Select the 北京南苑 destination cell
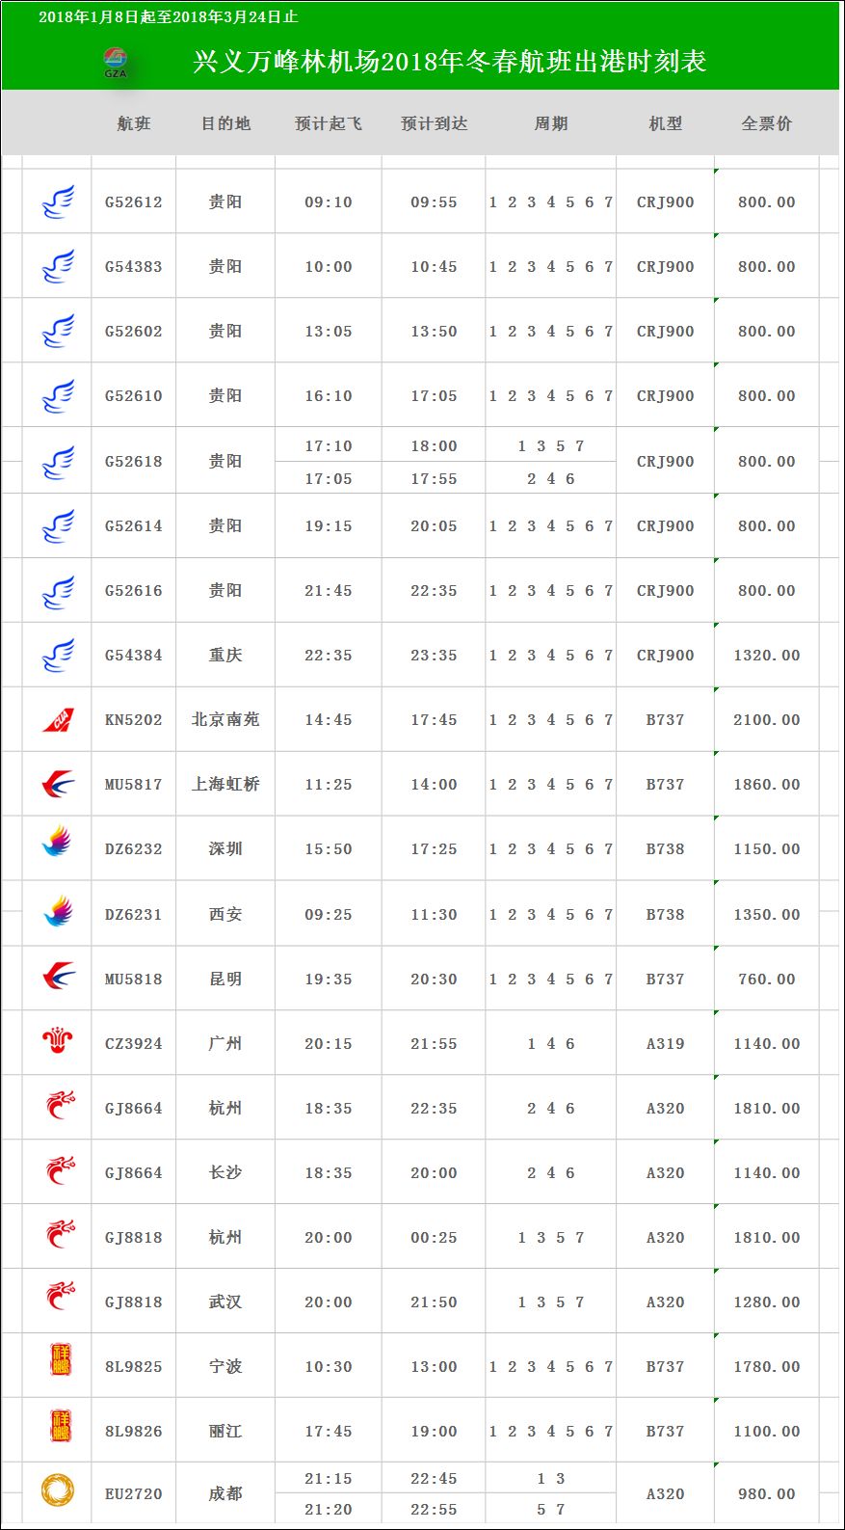The image size is (845, 1530). point(225,720)
